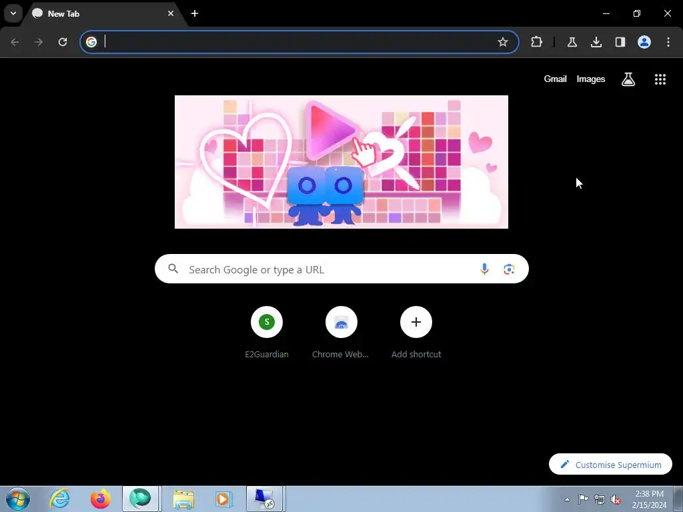Click the network tray icon
683x512 pixels.
[600, 499]
